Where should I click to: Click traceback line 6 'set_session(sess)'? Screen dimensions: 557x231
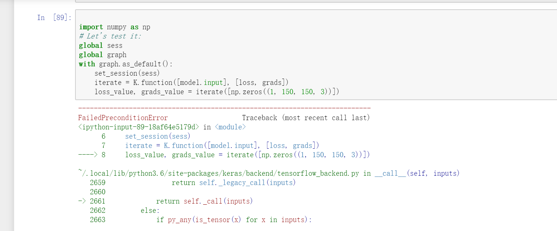[158, 136]
